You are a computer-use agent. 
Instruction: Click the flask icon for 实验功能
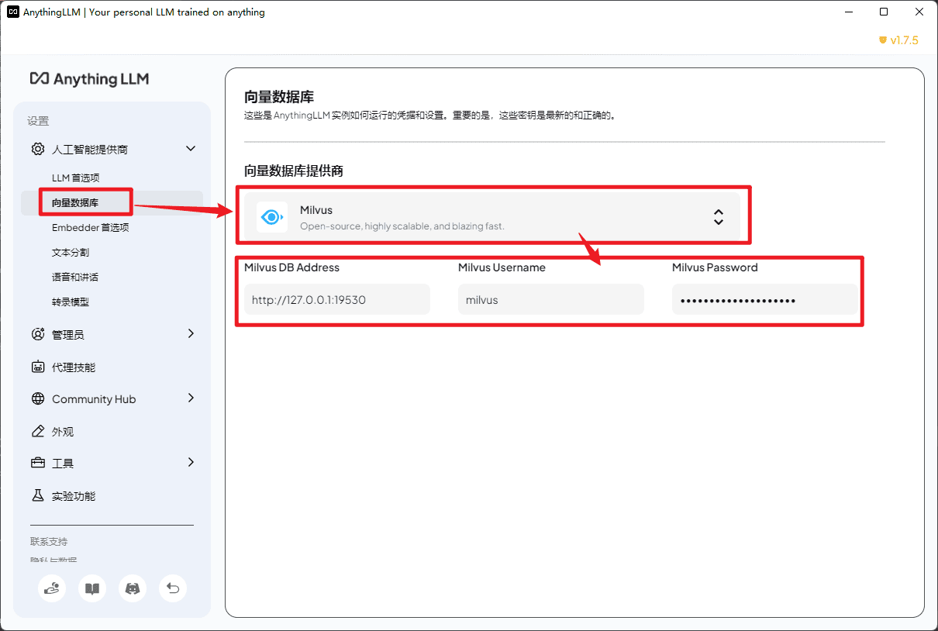coord(38,496)
